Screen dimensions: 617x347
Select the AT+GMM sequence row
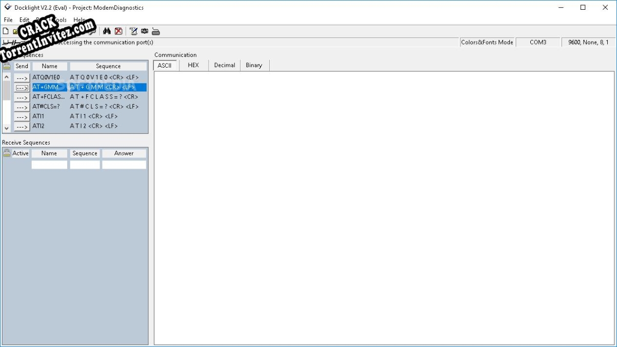click(x=49, y=87)
